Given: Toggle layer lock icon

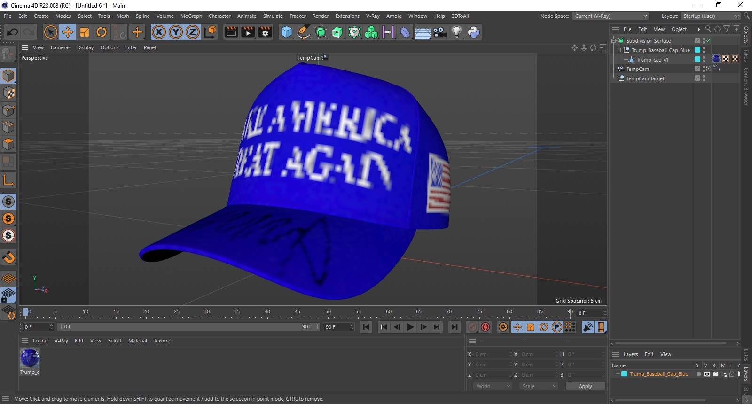Looking at the screenshot, I should click(732, 374).
